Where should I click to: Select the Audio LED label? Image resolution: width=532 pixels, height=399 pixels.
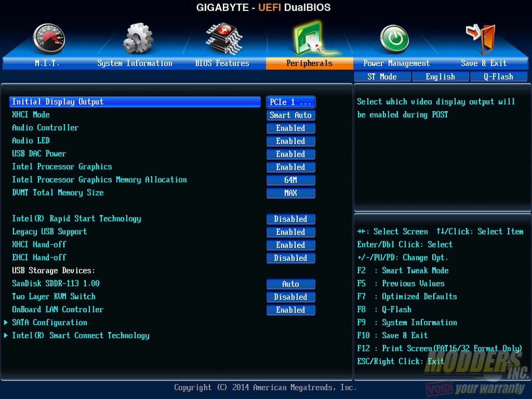pos(31,141)
